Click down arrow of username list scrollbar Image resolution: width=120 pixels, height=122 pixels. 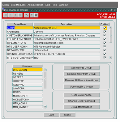click(45, 107)
